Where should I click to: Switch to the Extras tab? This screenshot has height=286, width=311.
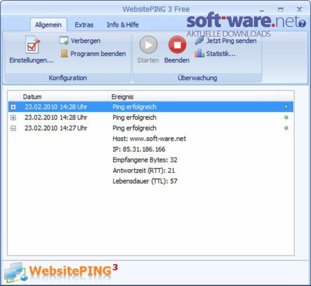coord(84,25)
